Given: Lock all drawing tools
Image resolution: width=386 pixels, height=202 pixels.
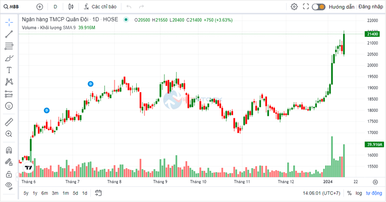Looking at the screenshot, I should click(9, 174).
